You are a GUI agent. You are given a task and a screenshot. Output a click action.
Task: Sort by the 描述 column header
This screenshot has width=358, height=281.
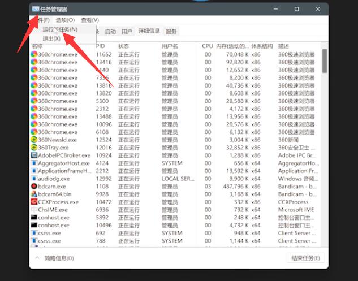pyautogui.click(x=283, y=46)
